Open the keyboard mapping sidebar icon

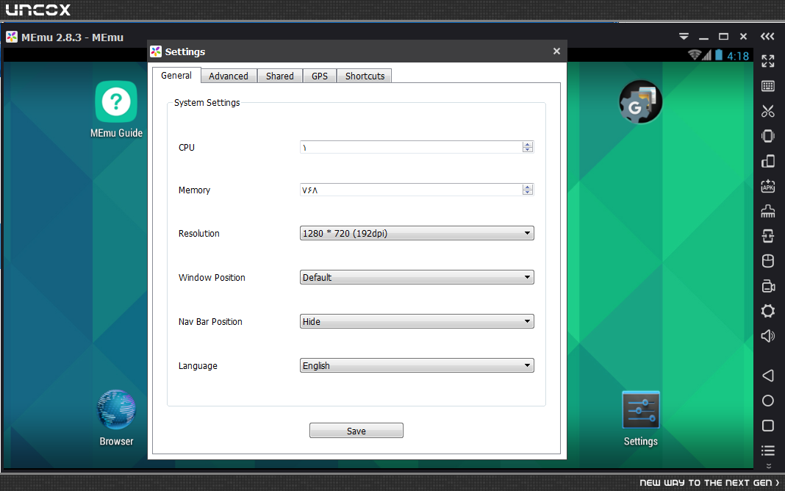(x=767, y=86)
